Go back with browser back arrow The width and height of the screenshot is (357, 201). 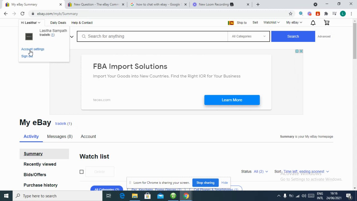click(x=6, y=14)
